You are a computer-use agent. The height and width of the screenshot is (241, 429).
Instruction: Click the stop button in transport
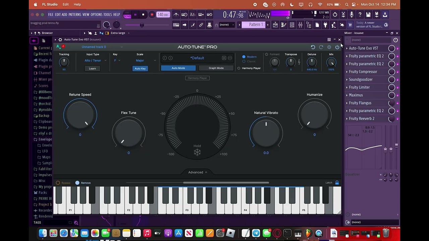[143, 15]
